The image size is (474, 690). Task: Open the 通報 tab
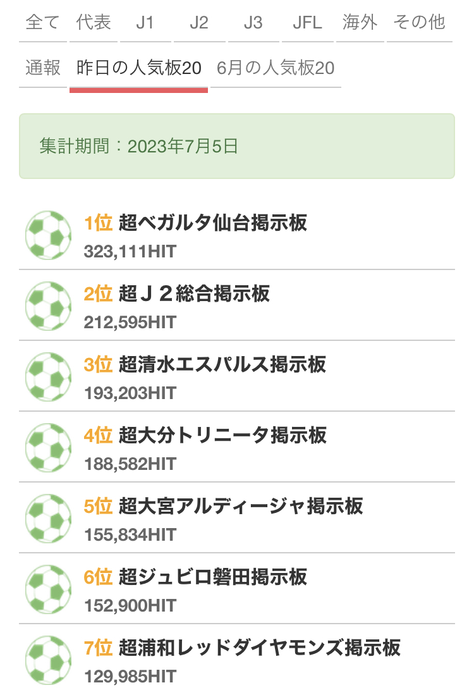43,68
